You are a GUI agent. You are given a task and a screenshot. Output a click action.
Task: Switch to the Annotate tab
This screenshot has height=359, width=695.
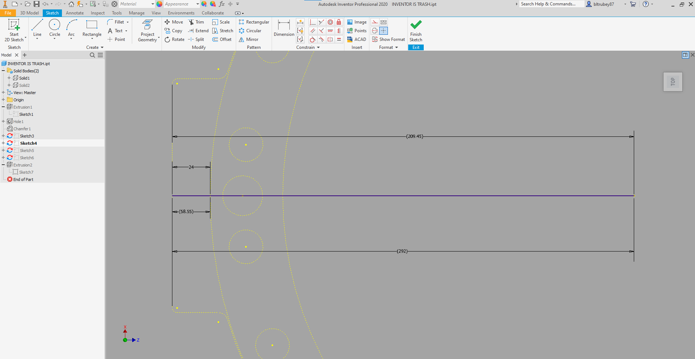coord(75,13)
